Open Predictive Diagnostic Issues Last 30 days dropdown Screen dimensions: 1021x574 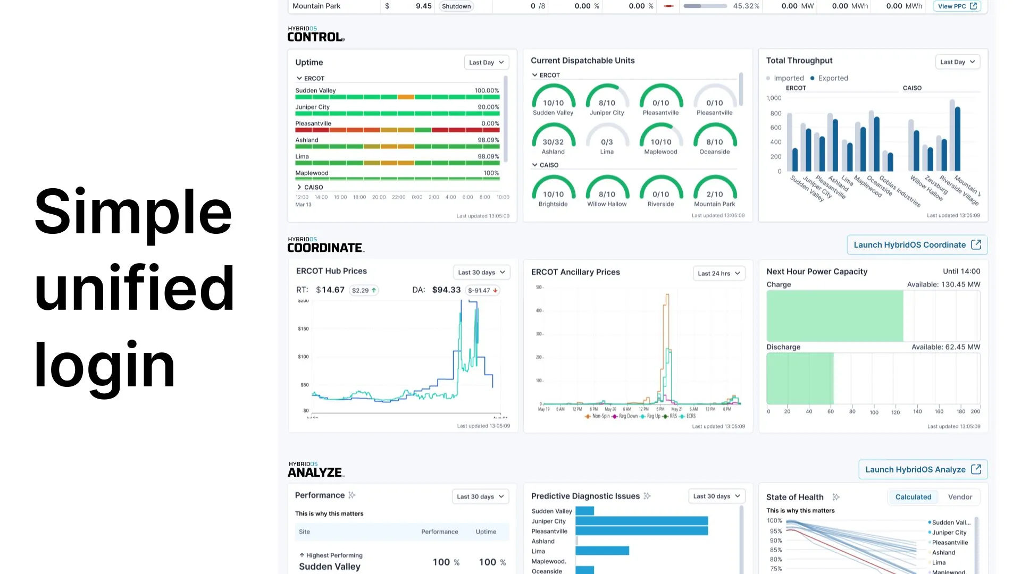[x=717, y=496]
